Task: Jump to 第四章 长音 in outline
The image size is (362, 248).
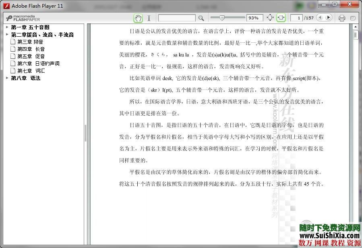Action: click(31, 49)
